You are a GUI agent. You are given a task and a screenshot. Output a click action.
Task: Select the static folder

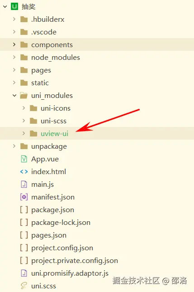(x=40, y=83)
